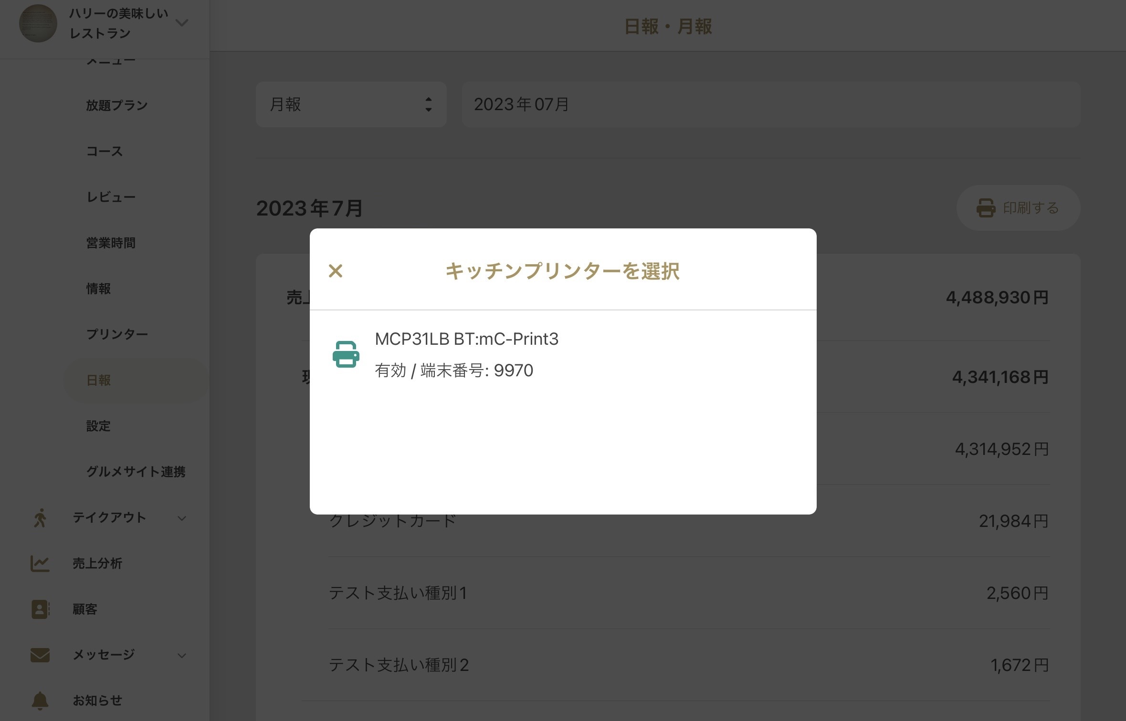Close the kitchen printer selection dialog
1126x721 pixels.
point(336,271)
